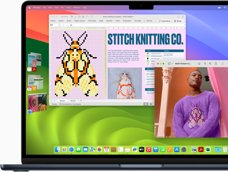Image resolution: width=228 pixels, height=172 pixels.
Task: Click the Share icon in Preview's toolbar
Action: 216,63
